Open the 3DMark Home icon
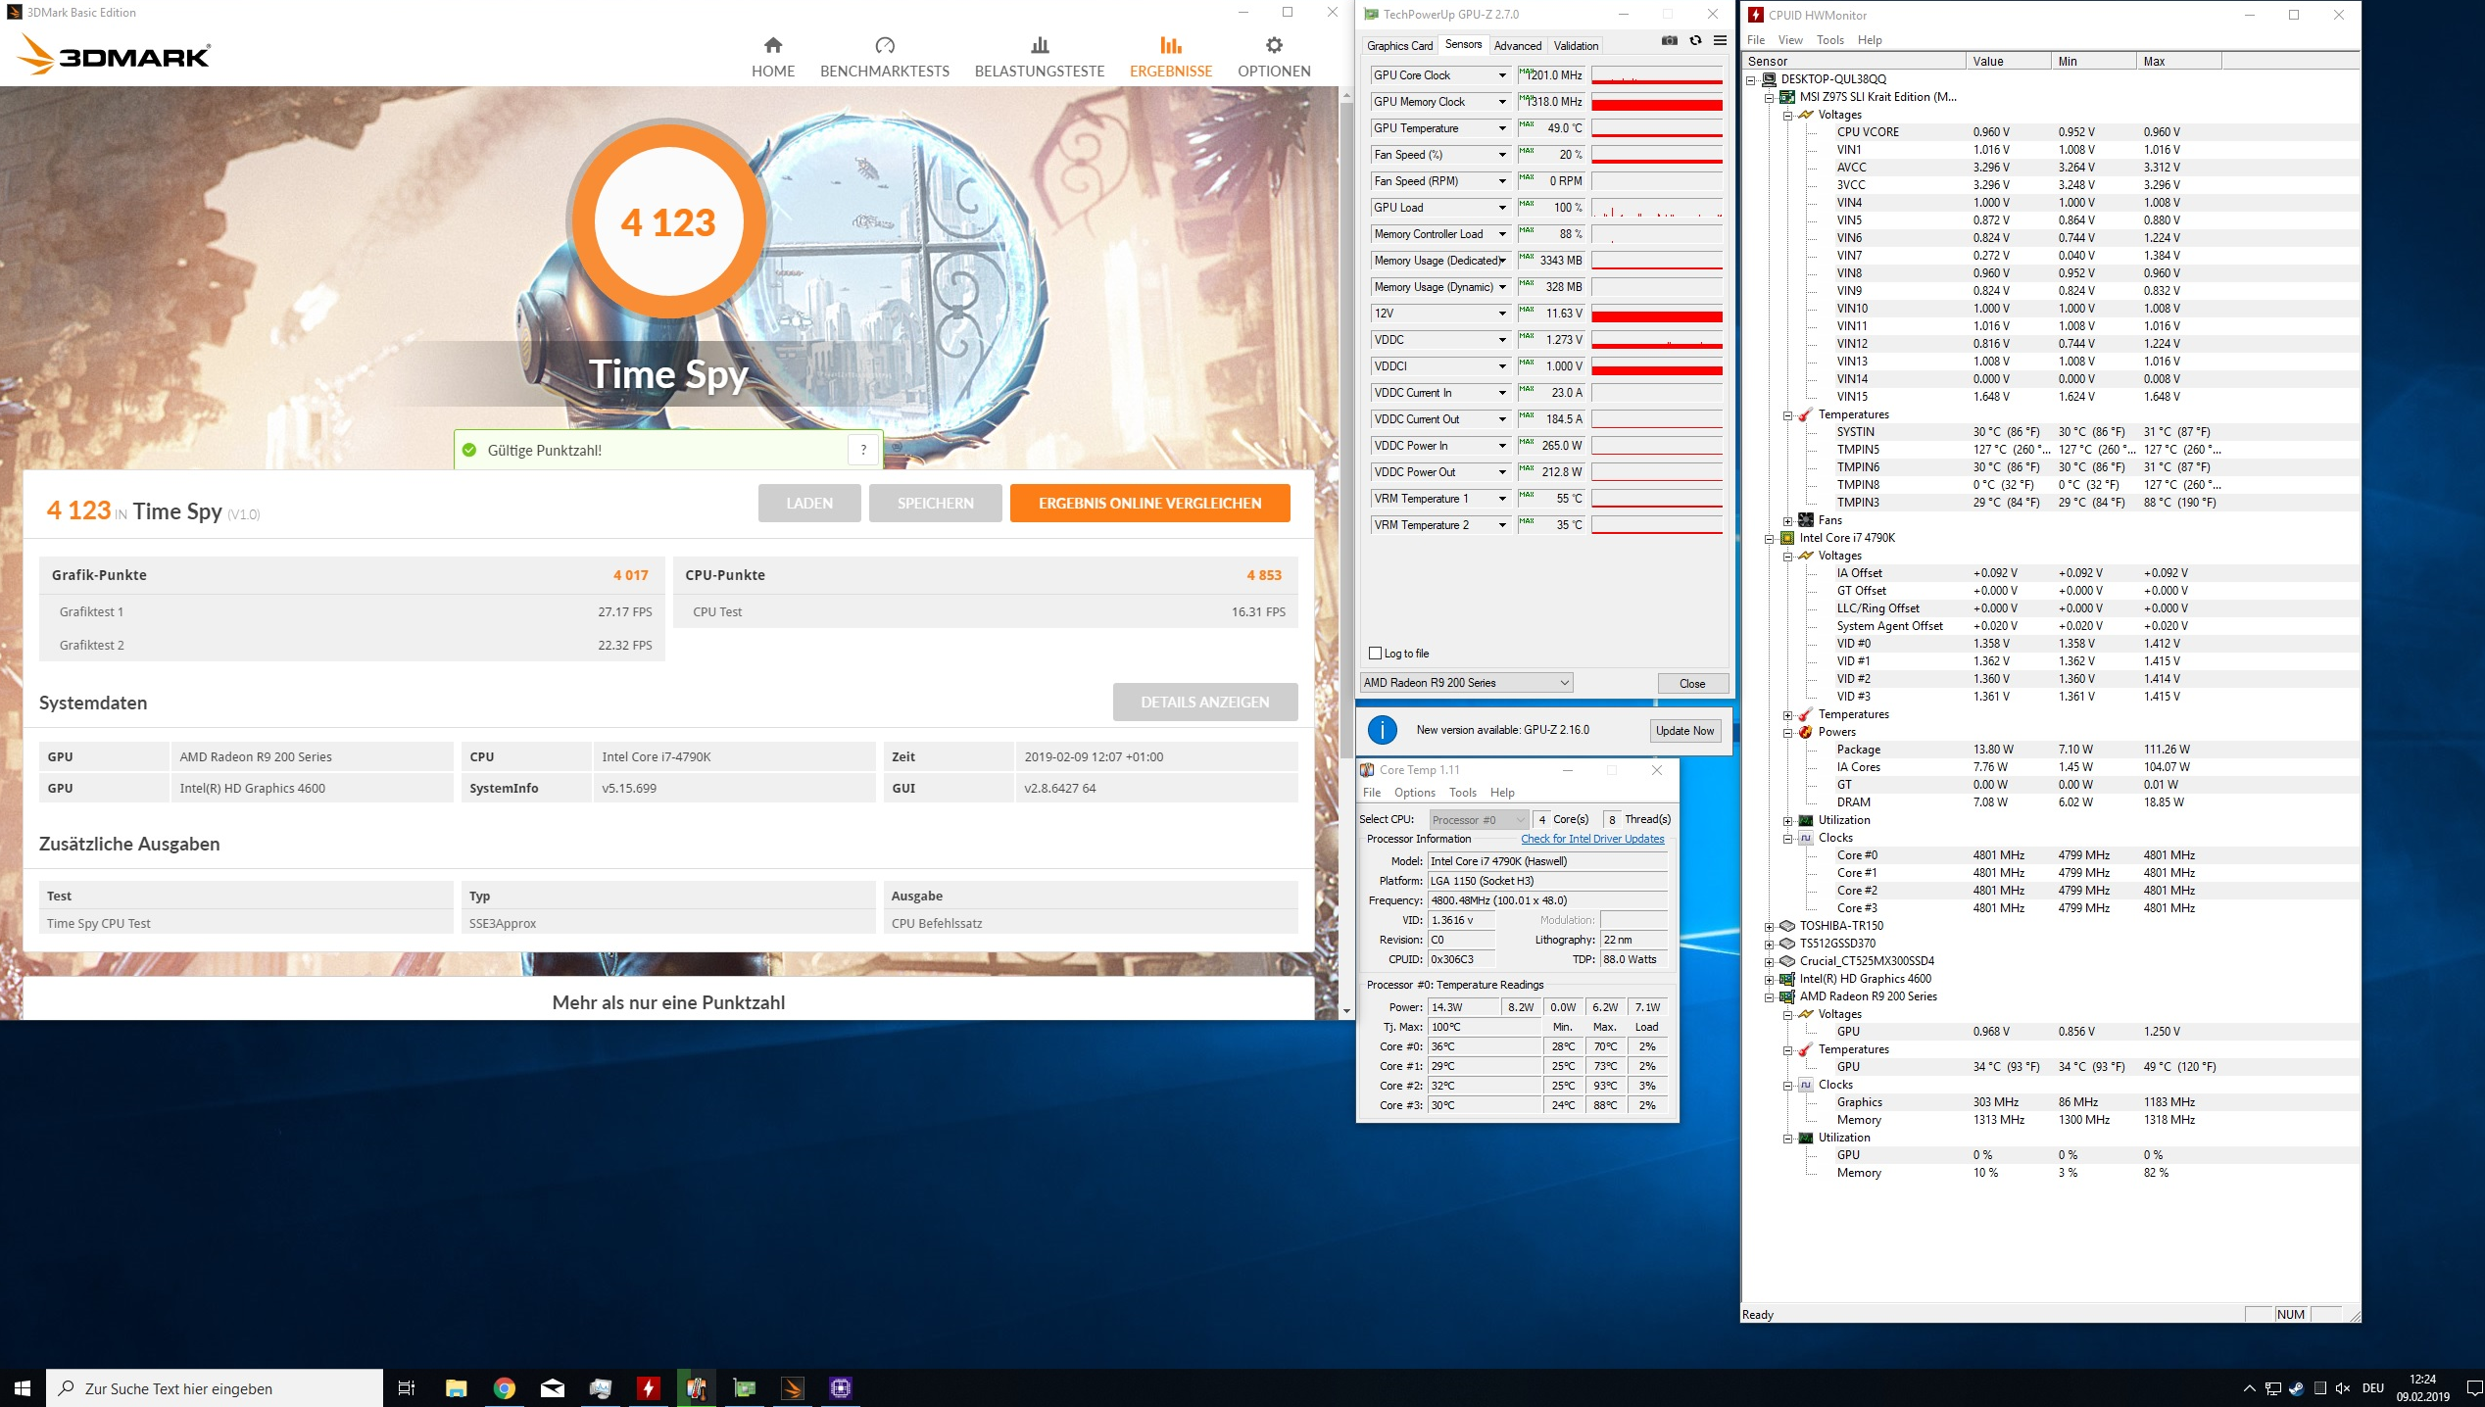Screen dimensions: 2485x1407 773,45
